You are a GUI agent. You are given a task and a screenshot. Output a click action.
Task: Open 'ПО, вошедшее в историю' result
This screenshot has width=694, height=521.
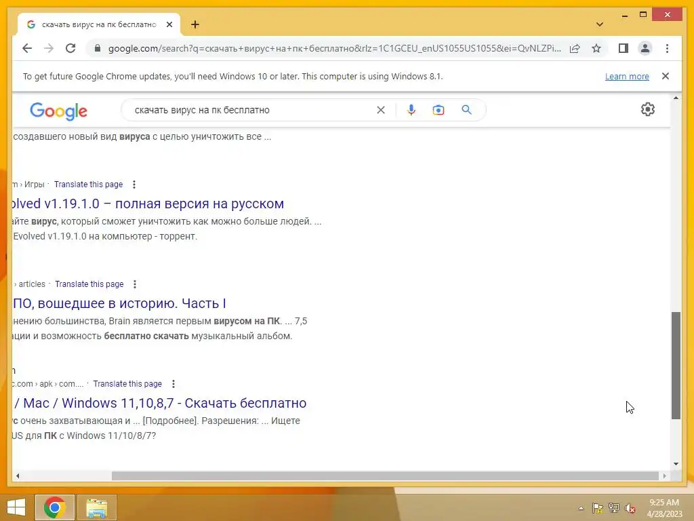[x=119, y=303]
